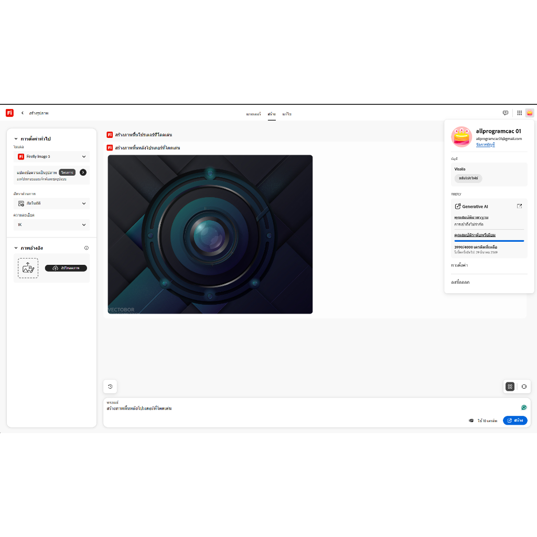Screen dimensions: 537x537
Task: Open the generated camera lens image
Action: coord(210,234)
